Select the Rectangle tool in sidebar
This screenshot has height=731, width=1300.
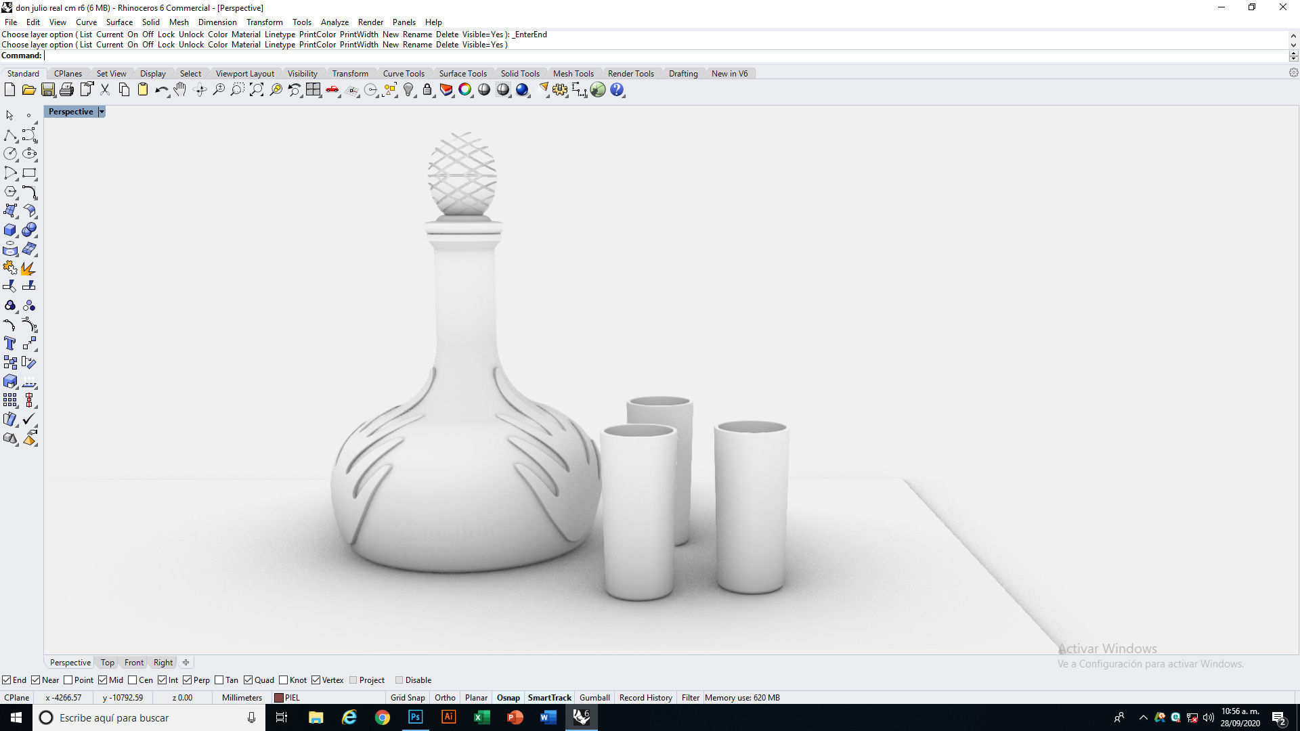[29, 173]
